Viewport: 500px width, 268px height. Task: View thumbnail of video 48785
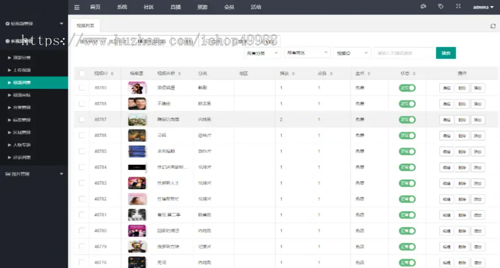tap(137, 151)
